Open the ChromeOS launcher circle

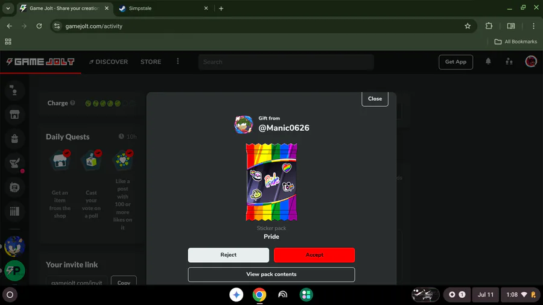10,295
